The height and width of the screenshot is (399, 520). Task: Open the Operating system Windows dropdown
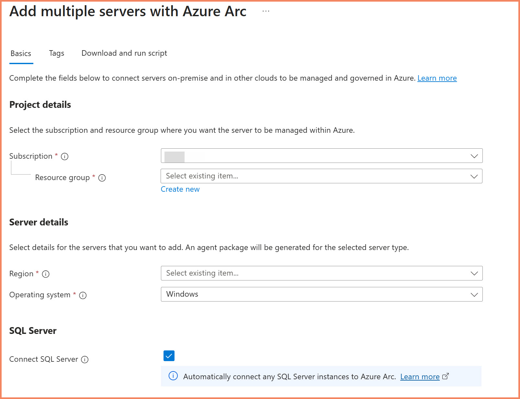322,294
